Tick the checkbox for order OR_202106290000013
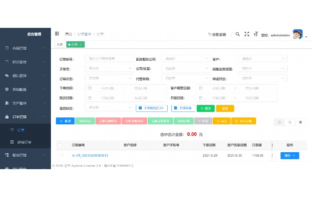This screenshot has height=197, width=312. coord(61,155)
